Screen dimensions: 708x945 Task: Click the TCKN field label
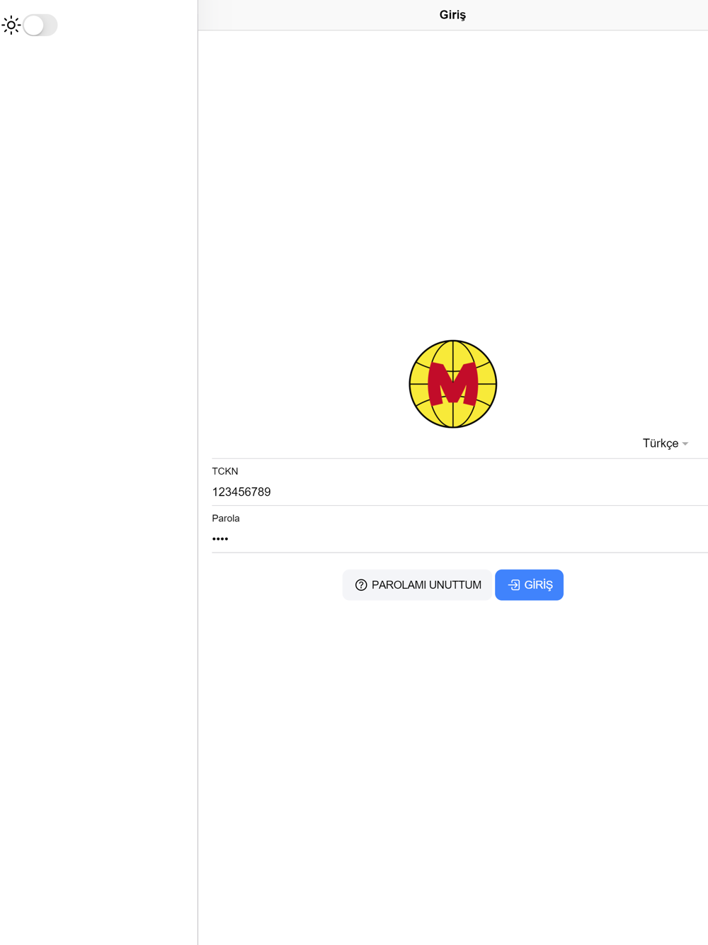pyautogui.click(x=225, y=471)
